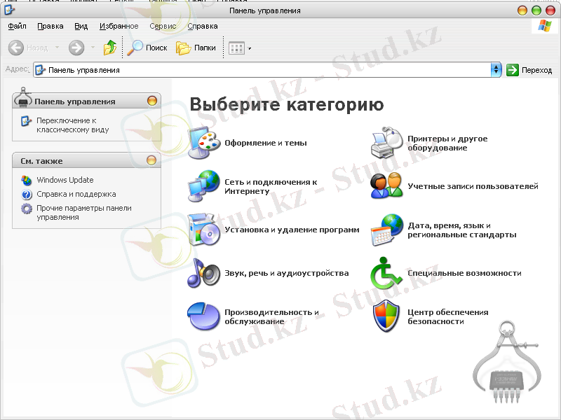Open the Избранное menu
561x420 pixels.
click(x=119, y=26)
